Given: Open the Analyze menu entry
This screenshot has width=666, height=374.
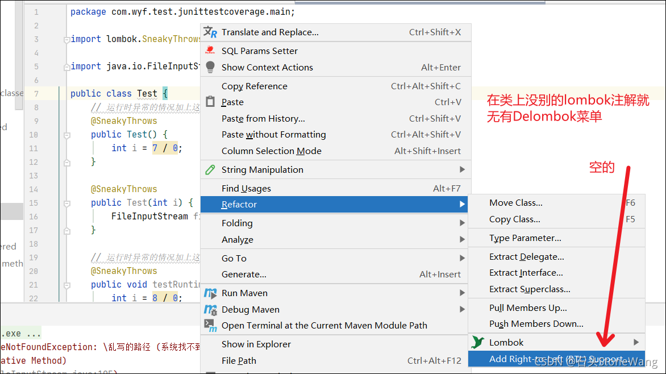Looking at the screenshot, I should coord(334,240).
